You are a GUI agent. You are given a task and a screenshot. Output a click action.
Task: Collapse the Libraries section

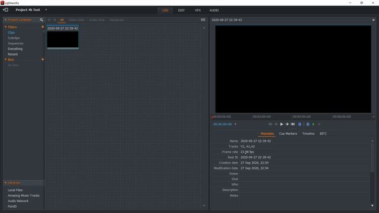click(5, 183)
